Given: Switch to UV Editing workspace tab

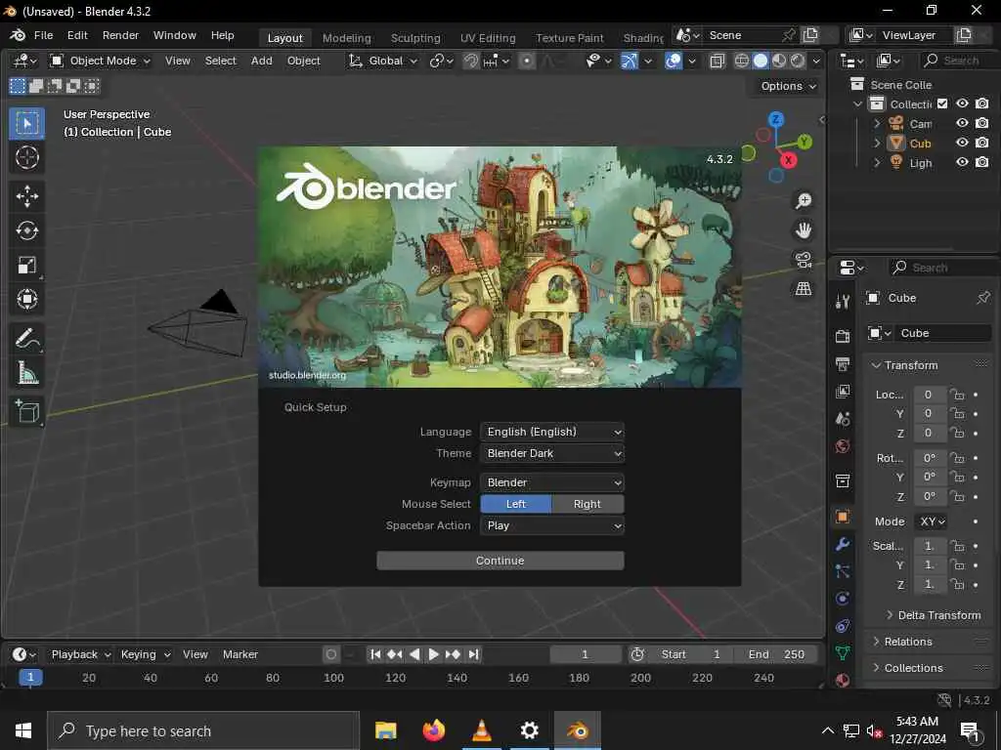Looking at the screenshot, I should [488, 38].
